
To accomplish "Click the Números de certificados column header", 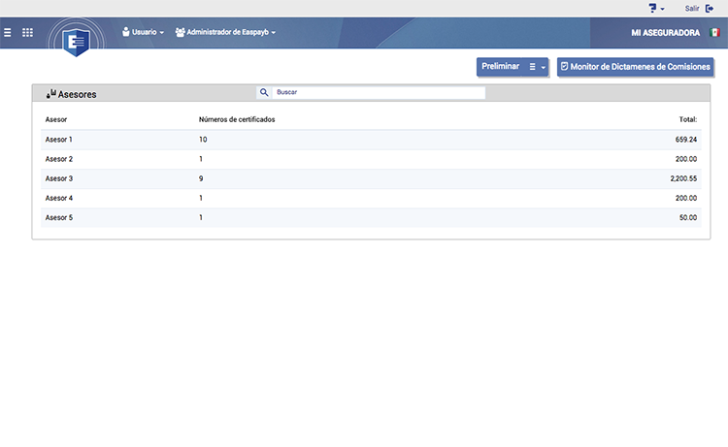I will click(x=237, y=119).
